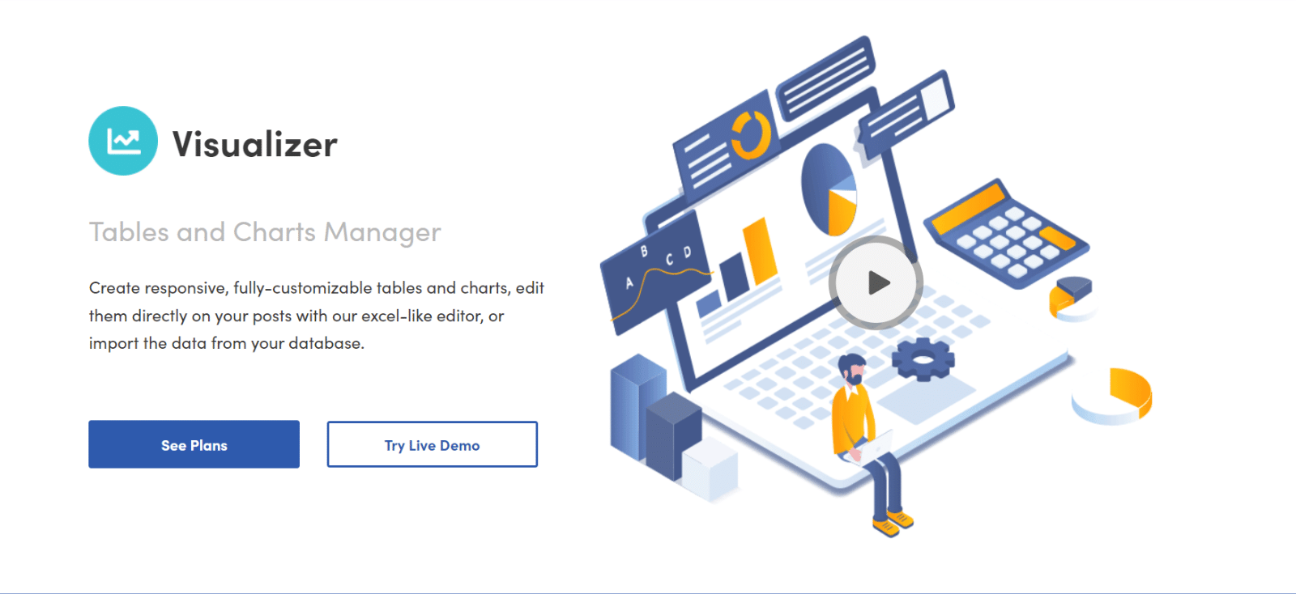
Task: Click the 'Tables and Charts Manager' subtitle
Action: (265, 232)
